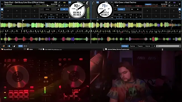Image resolution: width=182 pixels, height=102 pixels.
Task: Open the key tuning wrench on deck 1
Action: pos(59,3)
